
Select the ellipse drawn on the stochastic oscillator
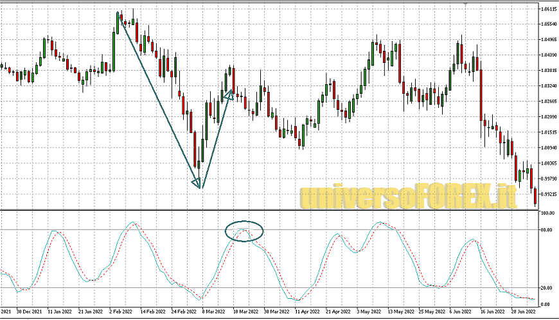(244, 231)
